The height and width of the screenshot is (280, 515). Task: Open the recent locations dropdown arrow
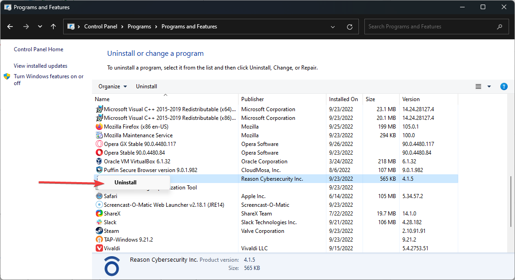(x=40, y=27)
